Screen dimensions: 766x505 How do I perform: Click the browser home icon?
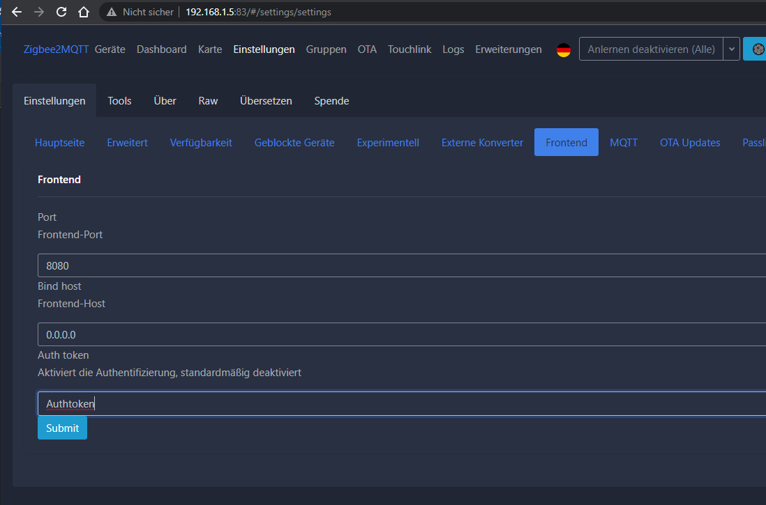coord(84,12)
